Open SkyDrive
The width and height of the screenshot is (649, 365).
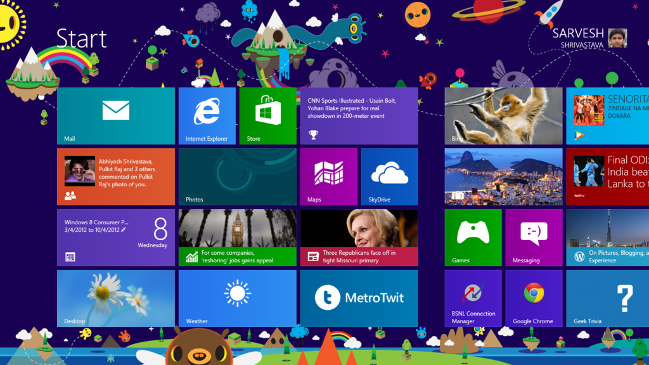389,176
